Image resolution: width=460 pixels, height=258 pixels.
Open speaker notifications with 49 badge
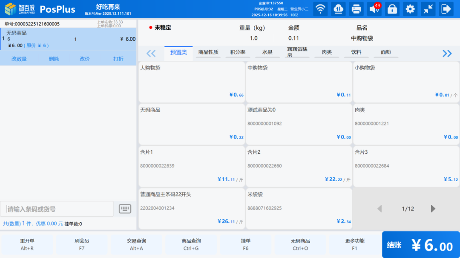tap(374, 9)
